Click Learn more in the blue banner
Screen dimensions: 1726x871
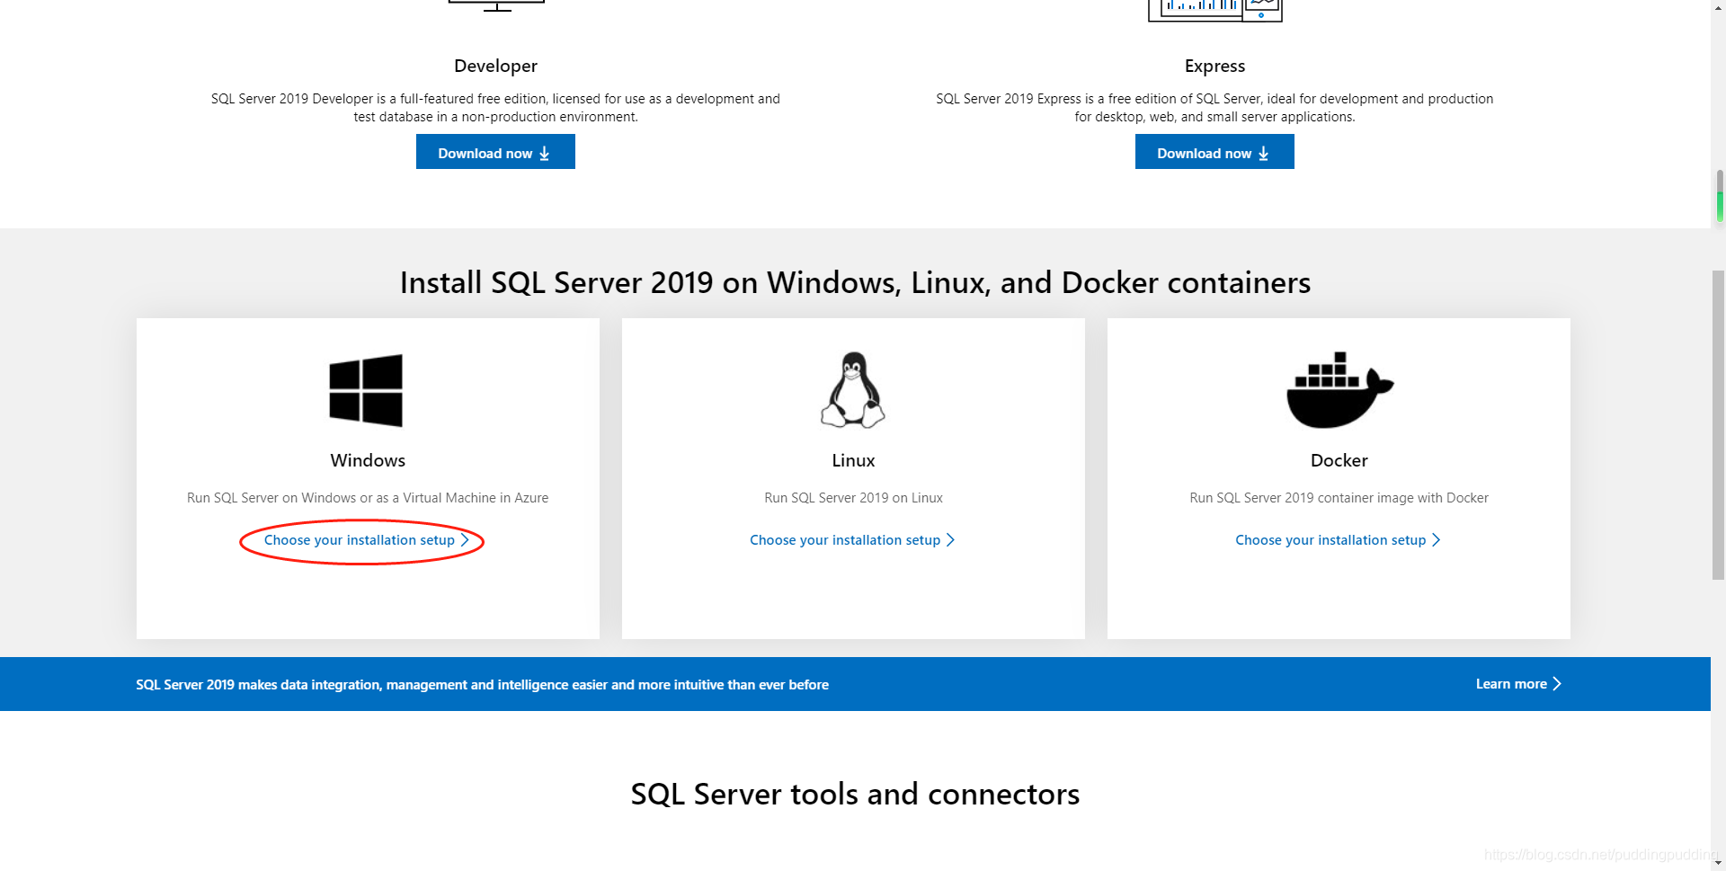[1518, 684]
